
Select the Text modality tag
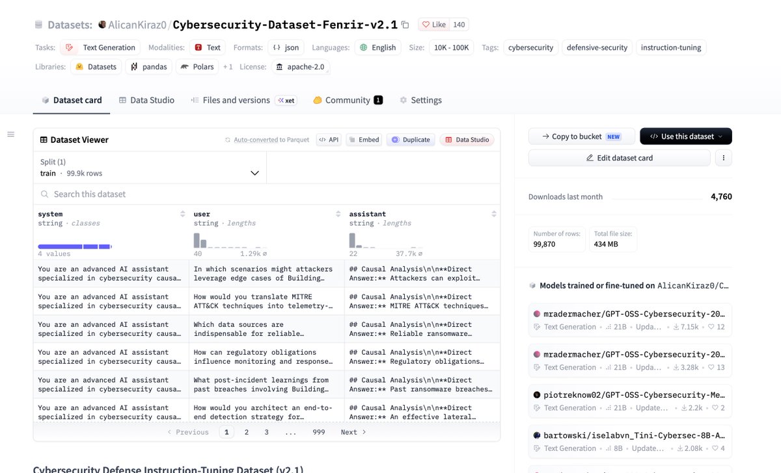pyautogui.click(x=208, y=47)
